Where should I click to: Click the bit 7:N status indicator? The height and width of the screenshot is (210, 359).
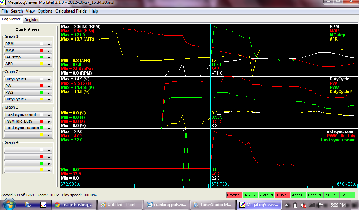331,195
